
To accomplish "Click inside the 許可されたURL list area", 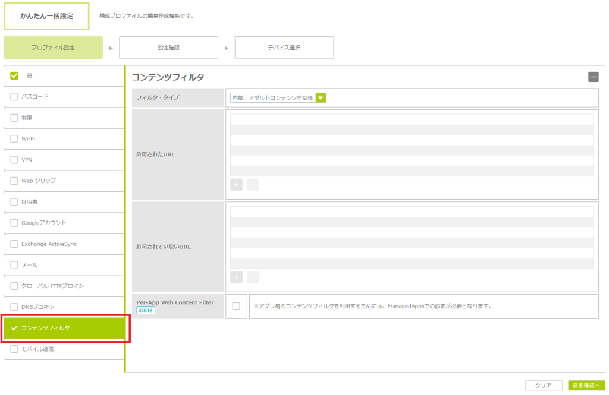I will click(412, 145).
